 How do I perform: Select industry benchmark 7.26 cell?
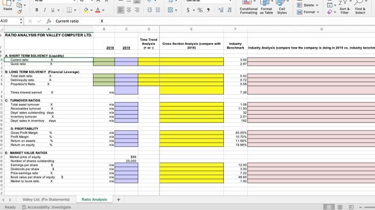(x=236, y=90)
